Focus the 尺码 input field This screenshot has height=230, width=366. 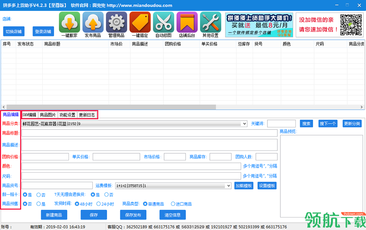[x=131, y=176]
